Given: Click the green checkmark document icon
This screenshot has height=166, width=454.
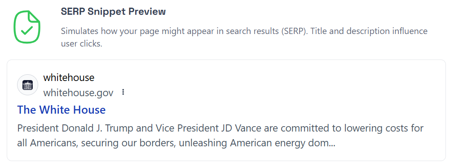Looking at the screenshot, I should point(27,27).
